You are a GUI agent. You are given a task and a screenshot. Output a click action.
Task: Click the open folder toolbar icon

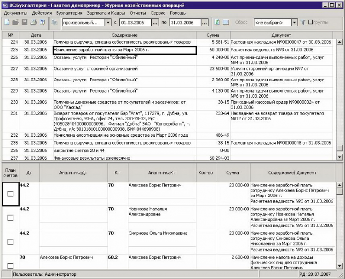point(15,22)
